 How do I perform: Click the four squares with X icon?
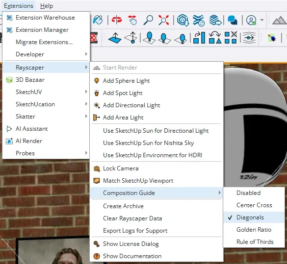(231, 37)
